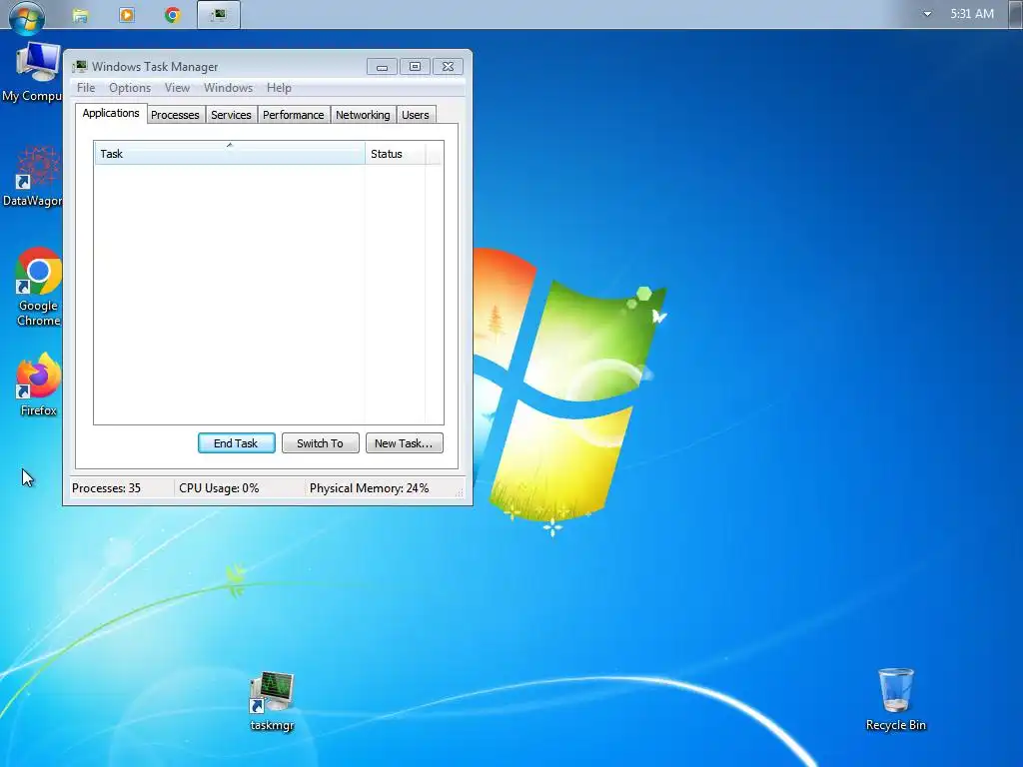Open the View menu
Screen dimensions: 1023x767
click(x=177, y=88)
